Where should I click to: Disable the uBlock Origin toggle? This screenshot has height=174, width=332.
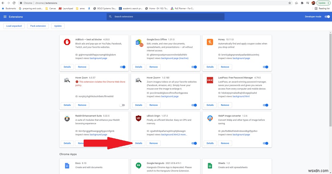(x=194, y=143)
